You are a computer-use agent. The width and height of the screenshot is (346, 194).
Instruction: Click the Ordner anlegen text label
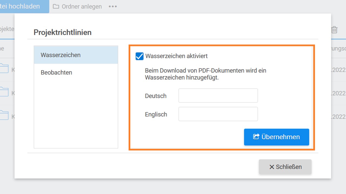(x=82, y=6)
